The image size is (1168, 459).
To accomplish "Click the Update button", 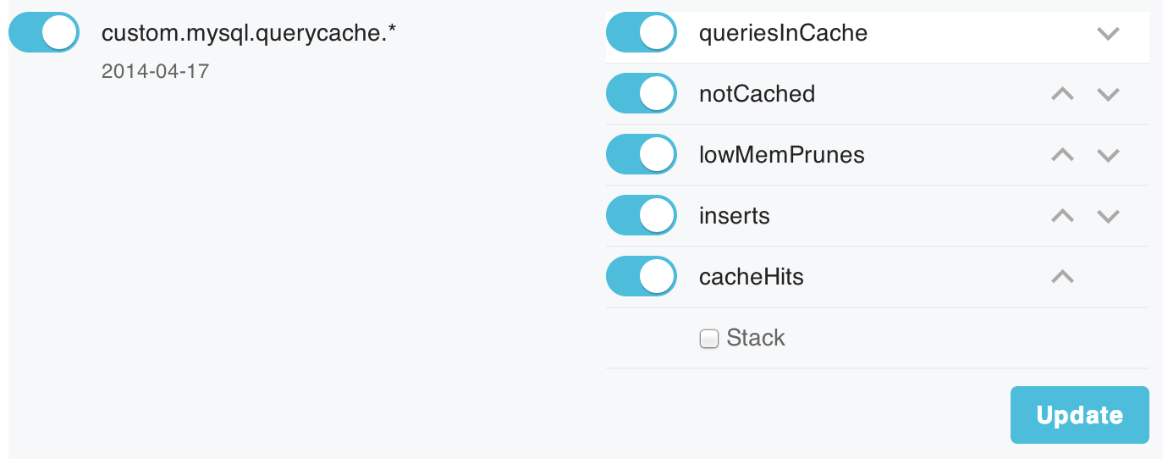I will click(1080, 415).
